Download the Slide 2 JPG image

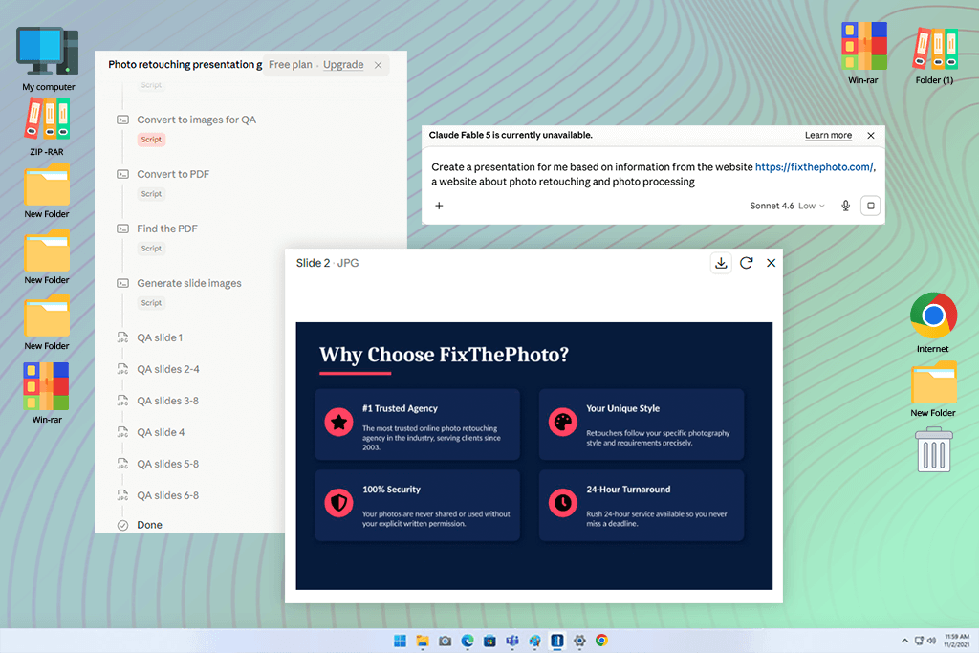721,263
